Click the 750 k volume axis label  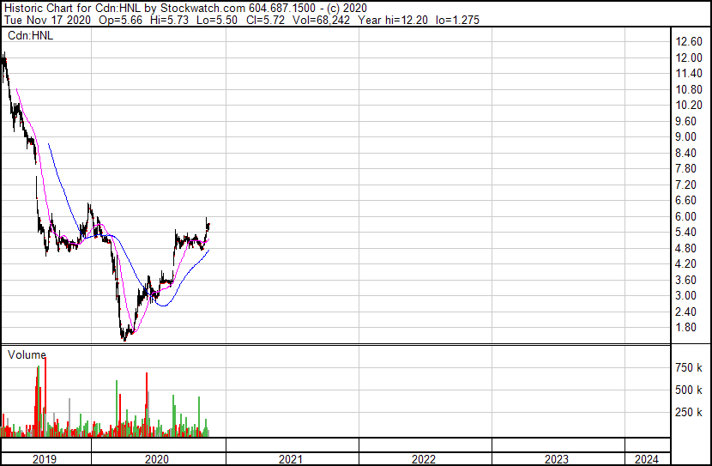[x=689, y=368]
